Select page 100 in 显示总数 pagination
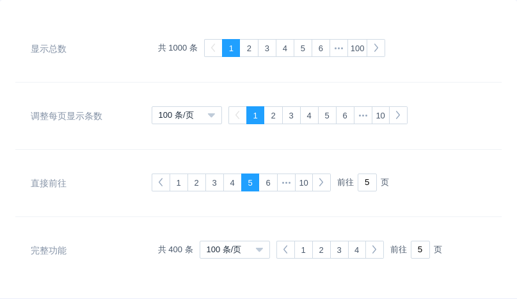Screen dimensions: 517x299 click(x=357, y=48)
